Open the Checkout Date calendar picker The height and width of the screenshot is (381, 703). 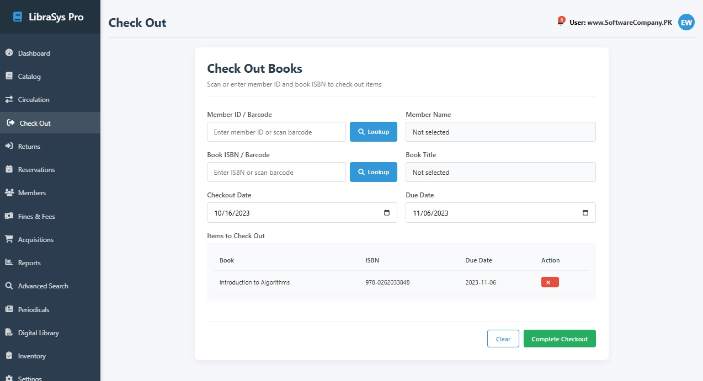tap(387, 212)
